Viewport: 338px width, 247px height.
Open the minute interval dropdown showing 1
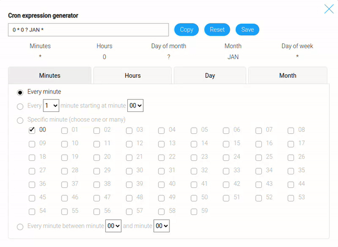pyautogui.click(x=51, y=105)
